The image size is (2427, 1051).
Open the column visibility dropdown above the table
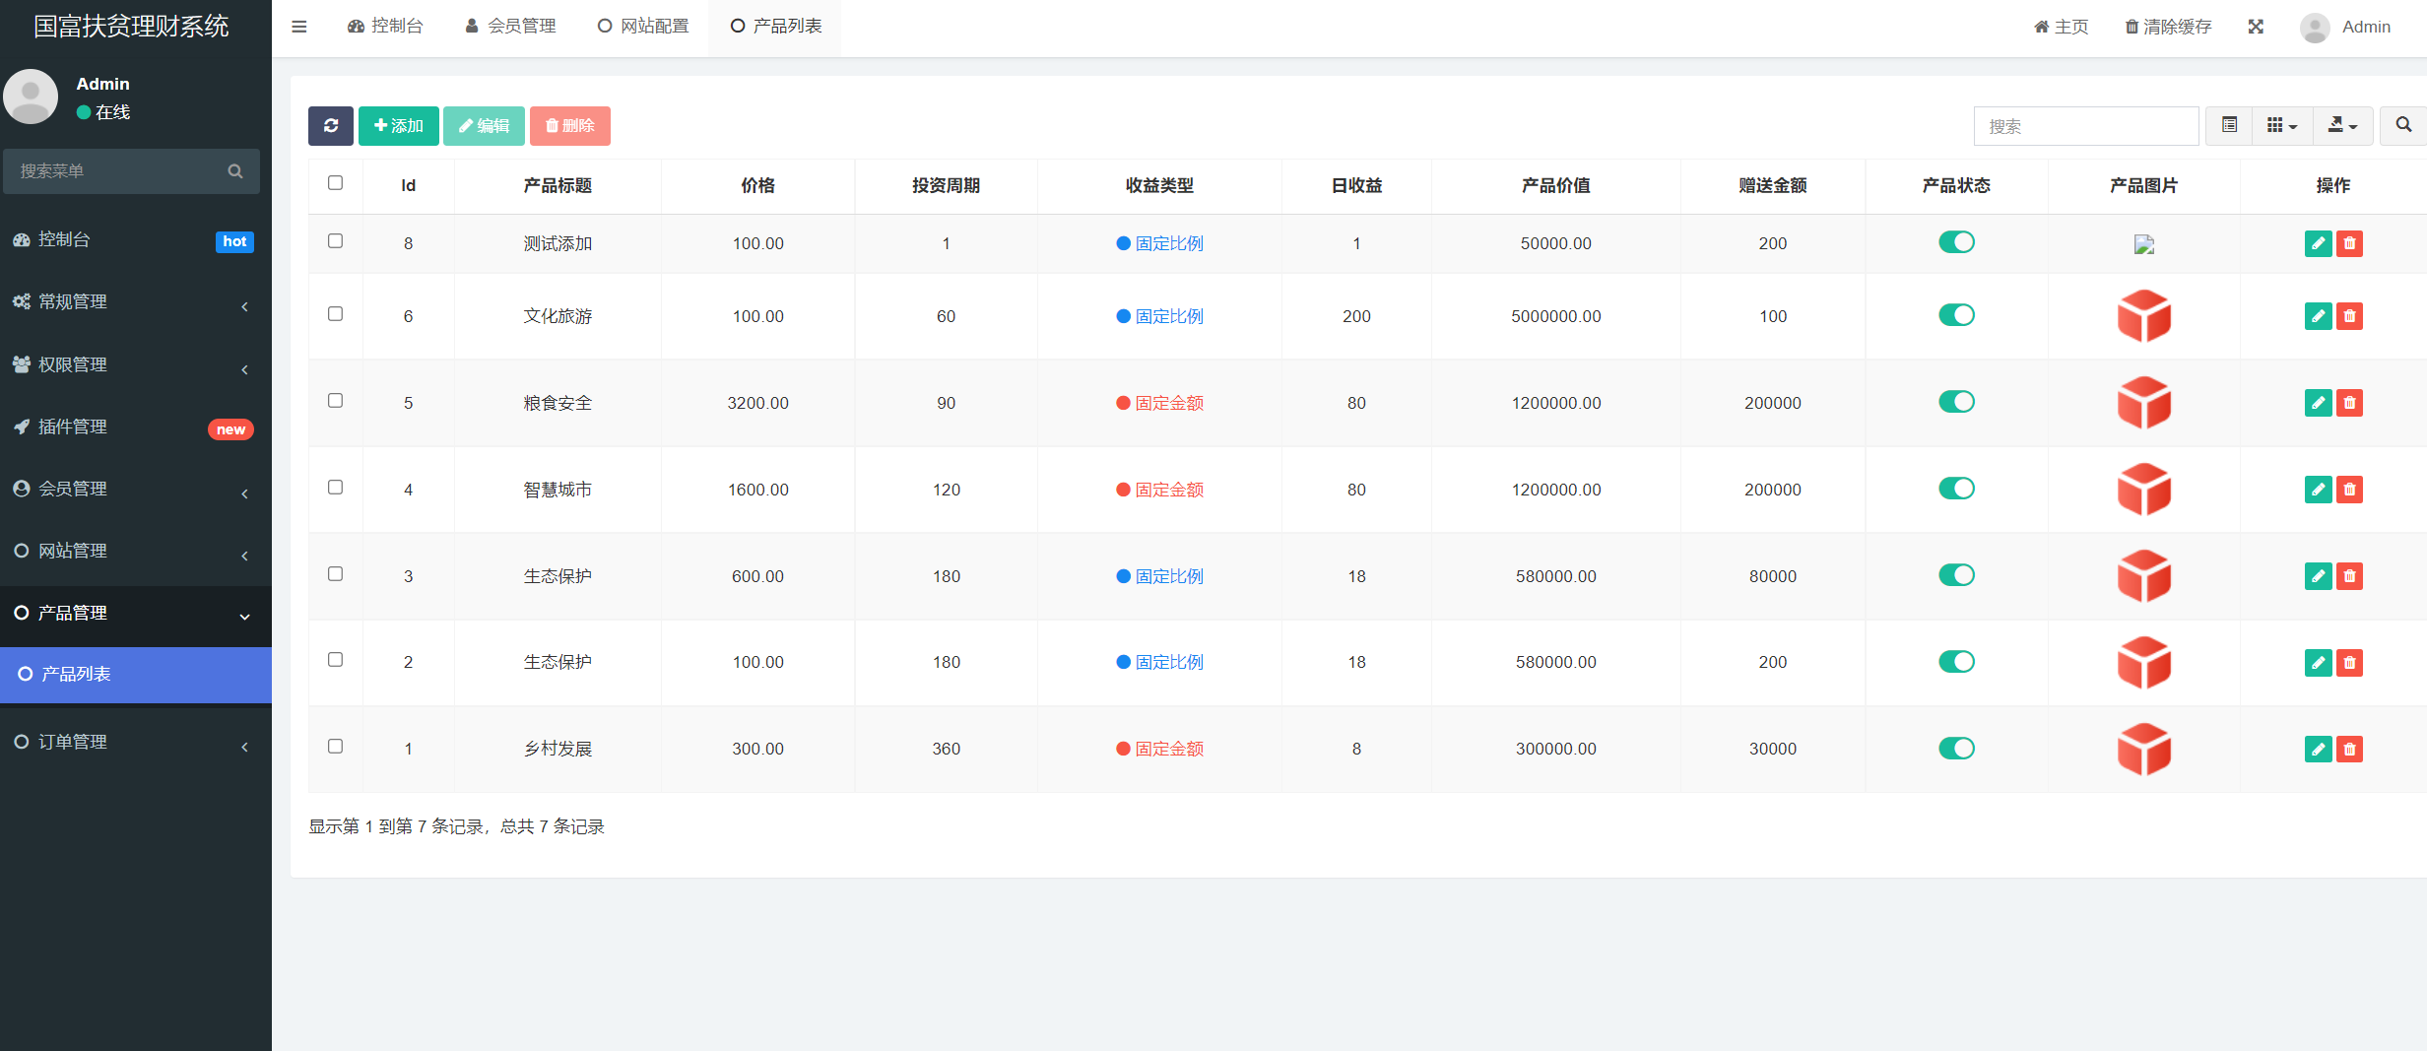2281,125
